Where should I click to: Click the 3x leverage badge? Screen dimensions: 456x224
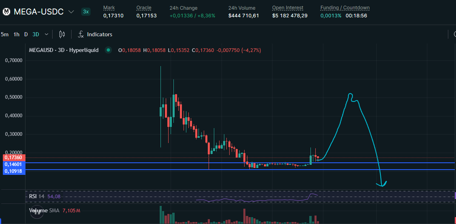(86, 12)
